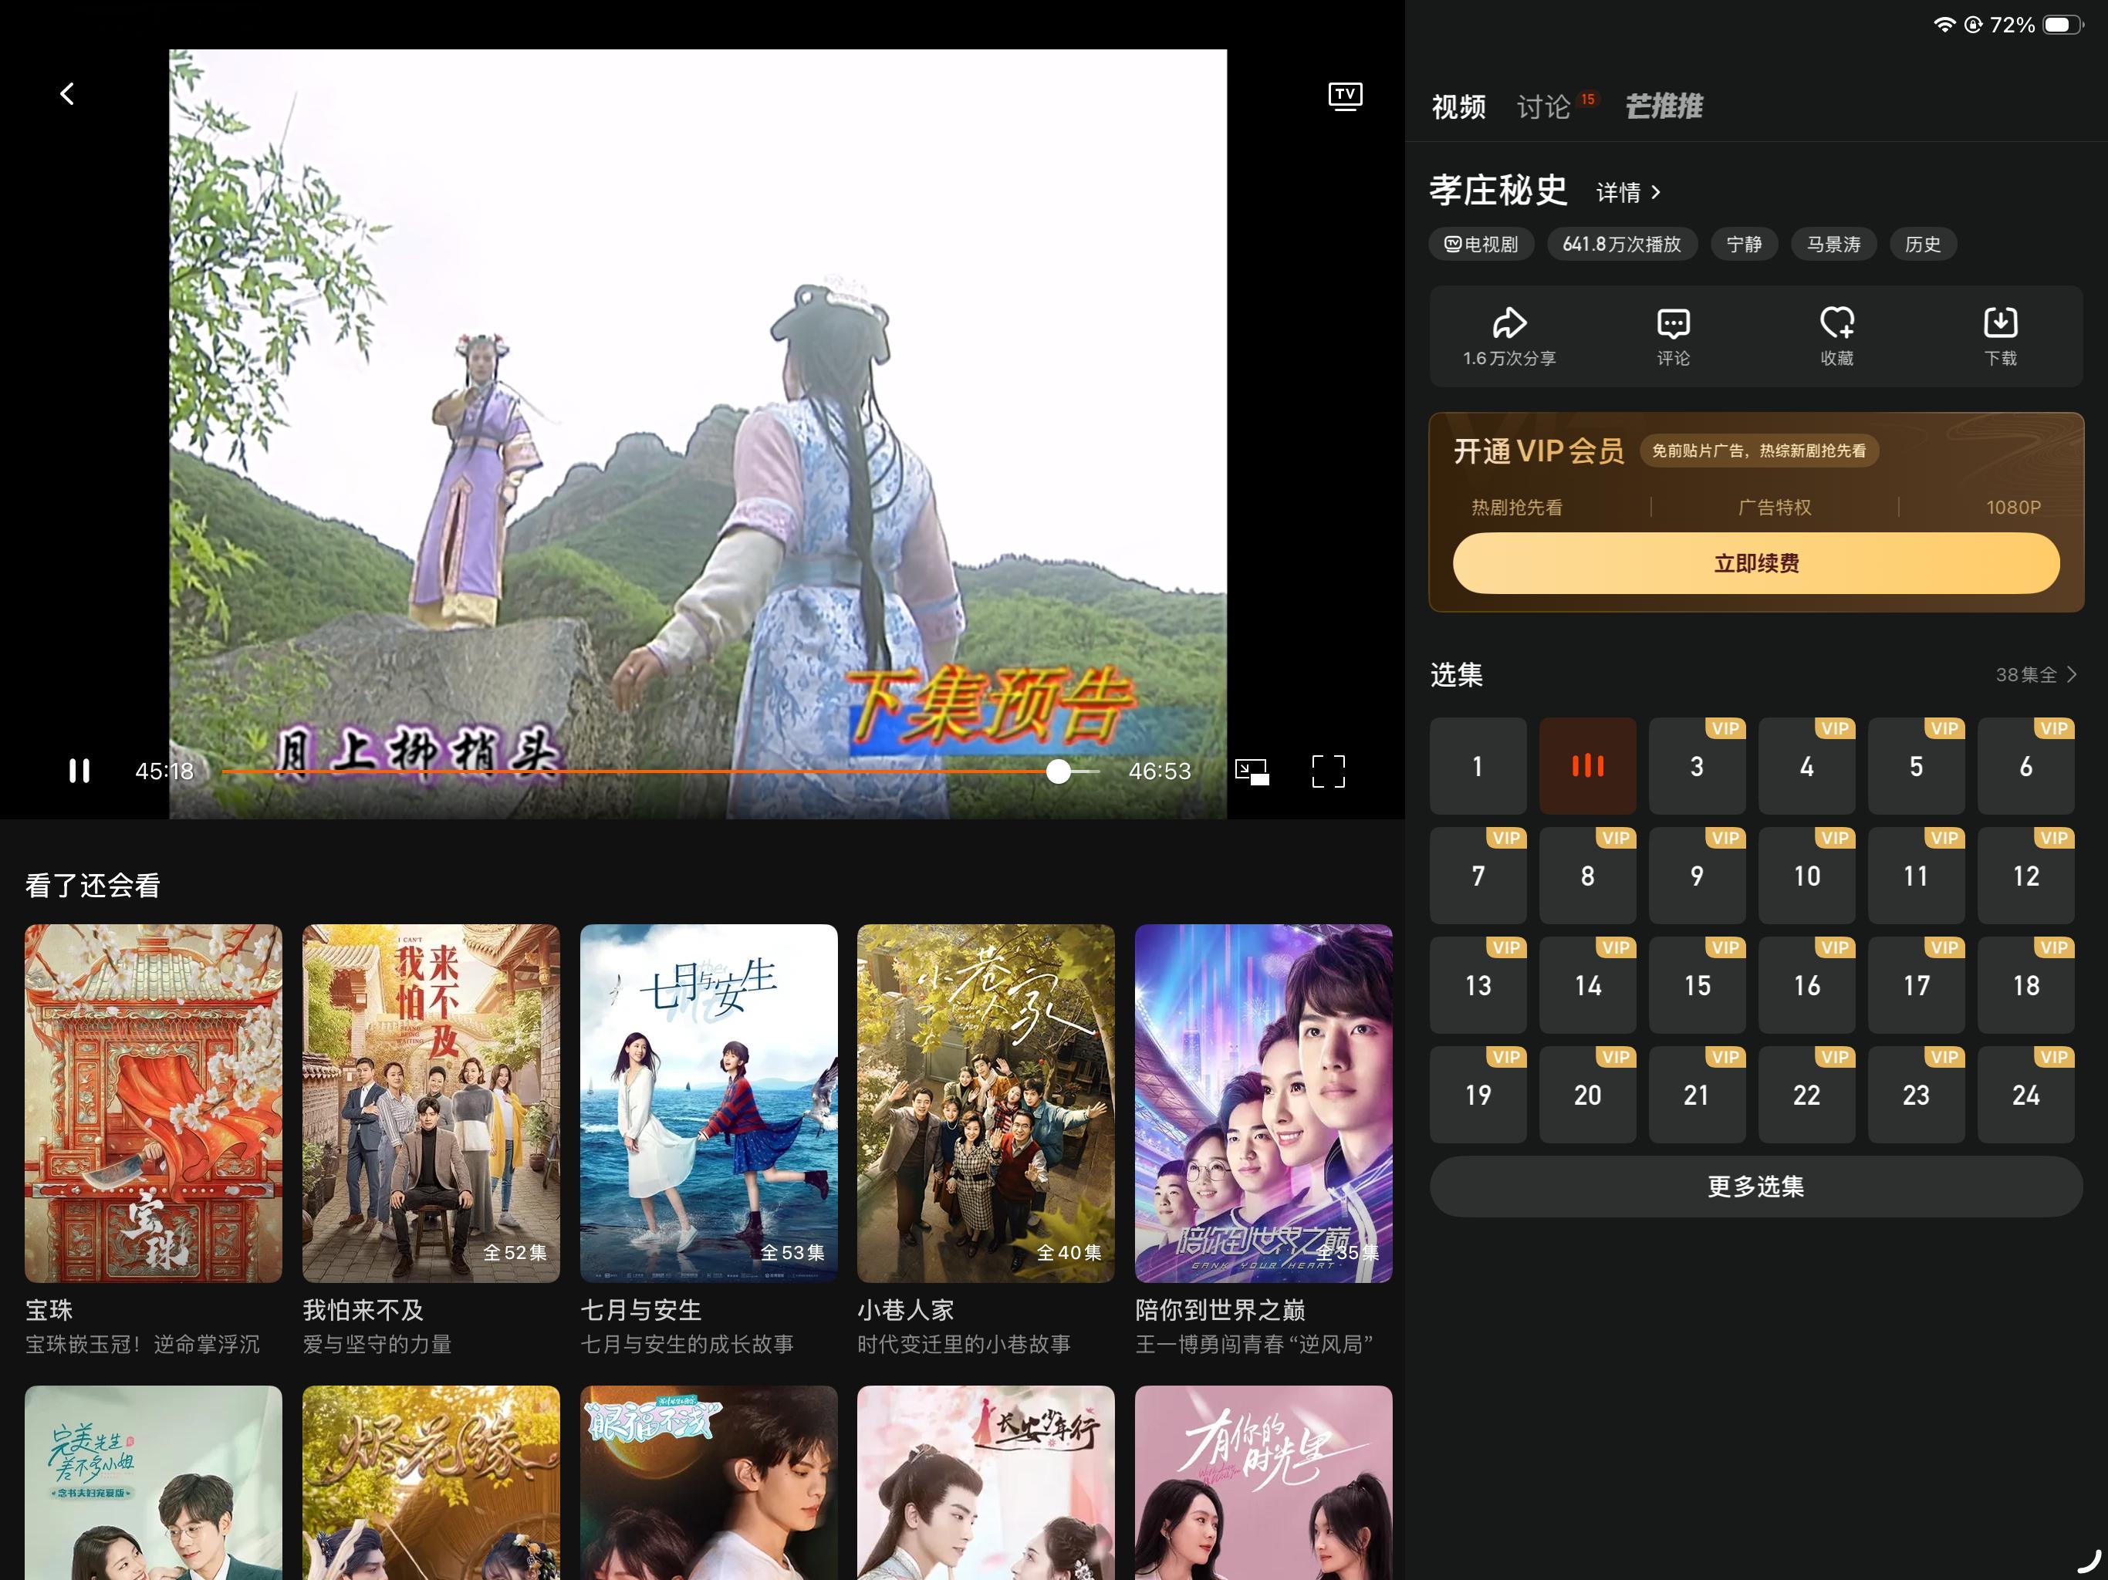
Task: Select VIP episode 9
Action: coord(1698,876)
